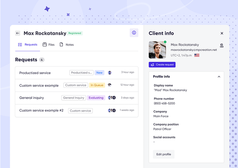Click the Productized s... service tag
The image size is (238, 168).
pos(81,73)
